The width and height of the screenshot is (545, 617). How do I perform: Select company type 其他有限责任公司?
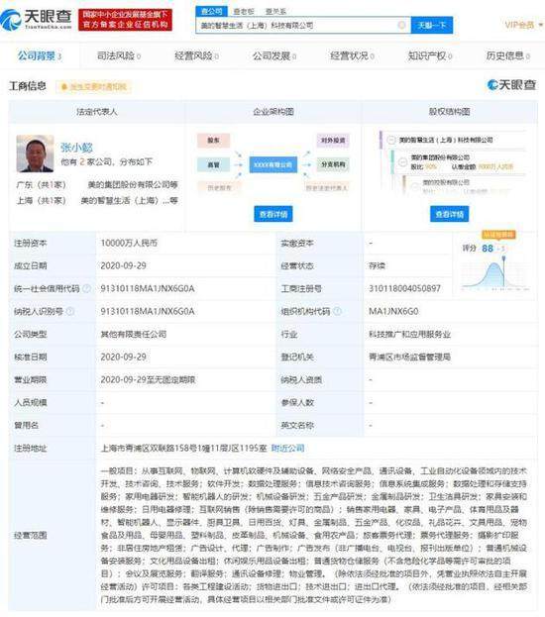pyautogui.click(x=134, y=334)
